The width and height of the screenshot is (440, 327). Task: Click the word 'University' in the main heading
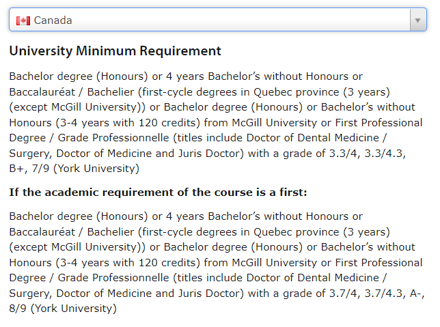[x=41, y=52]
